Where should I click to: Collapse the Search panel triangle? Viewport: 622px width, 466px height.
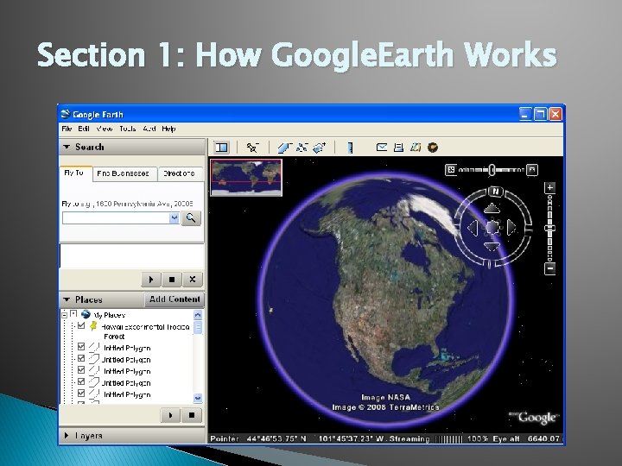pos(67,147)
